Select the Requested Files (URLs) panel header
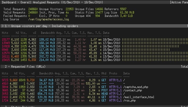Image resolution: width=188 pixels, height=107 pixels. pyautogui.click(x=94, y=67)
